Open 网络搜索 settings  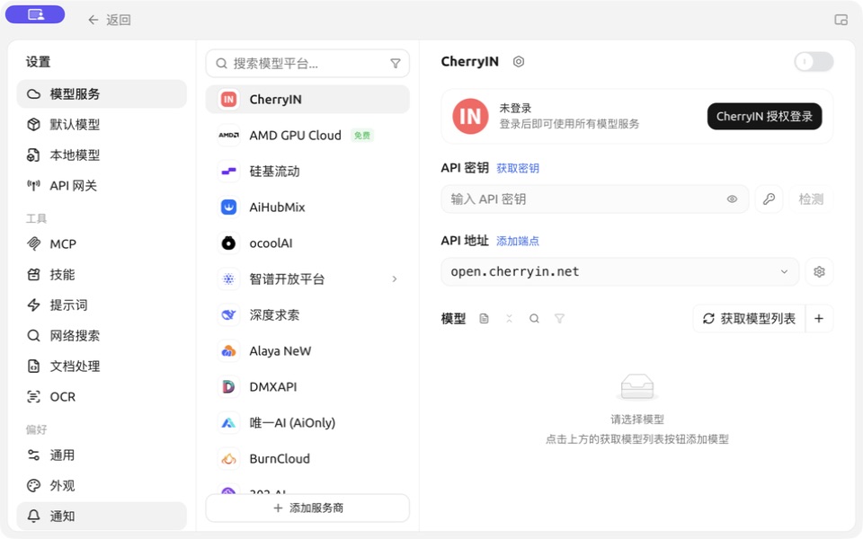[102, 335]
